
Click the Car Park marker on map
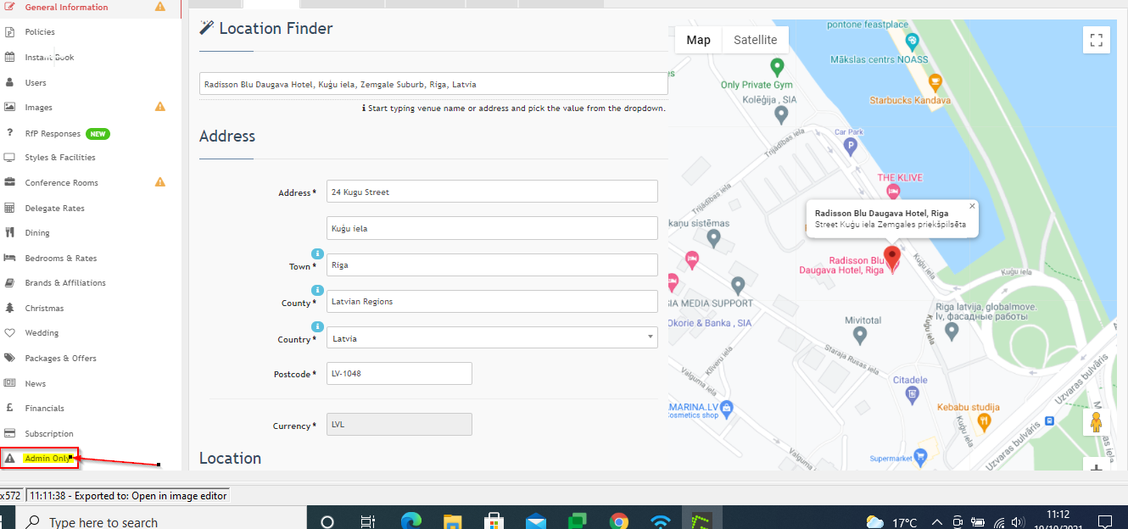click(850, 148)
